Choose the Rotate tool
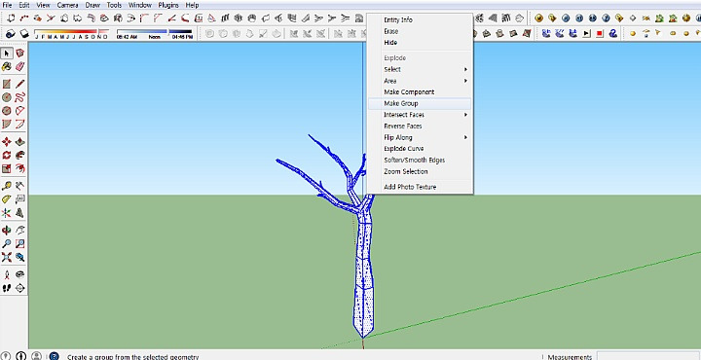Image resolution: width=701 pixels, height=360 pixels. click(7, 156)
